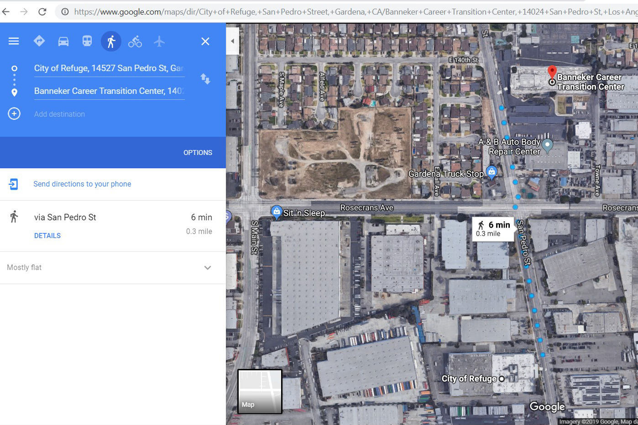Open route OPTIONS
This screenshot has height=425, width=638.
pos(198,152)
